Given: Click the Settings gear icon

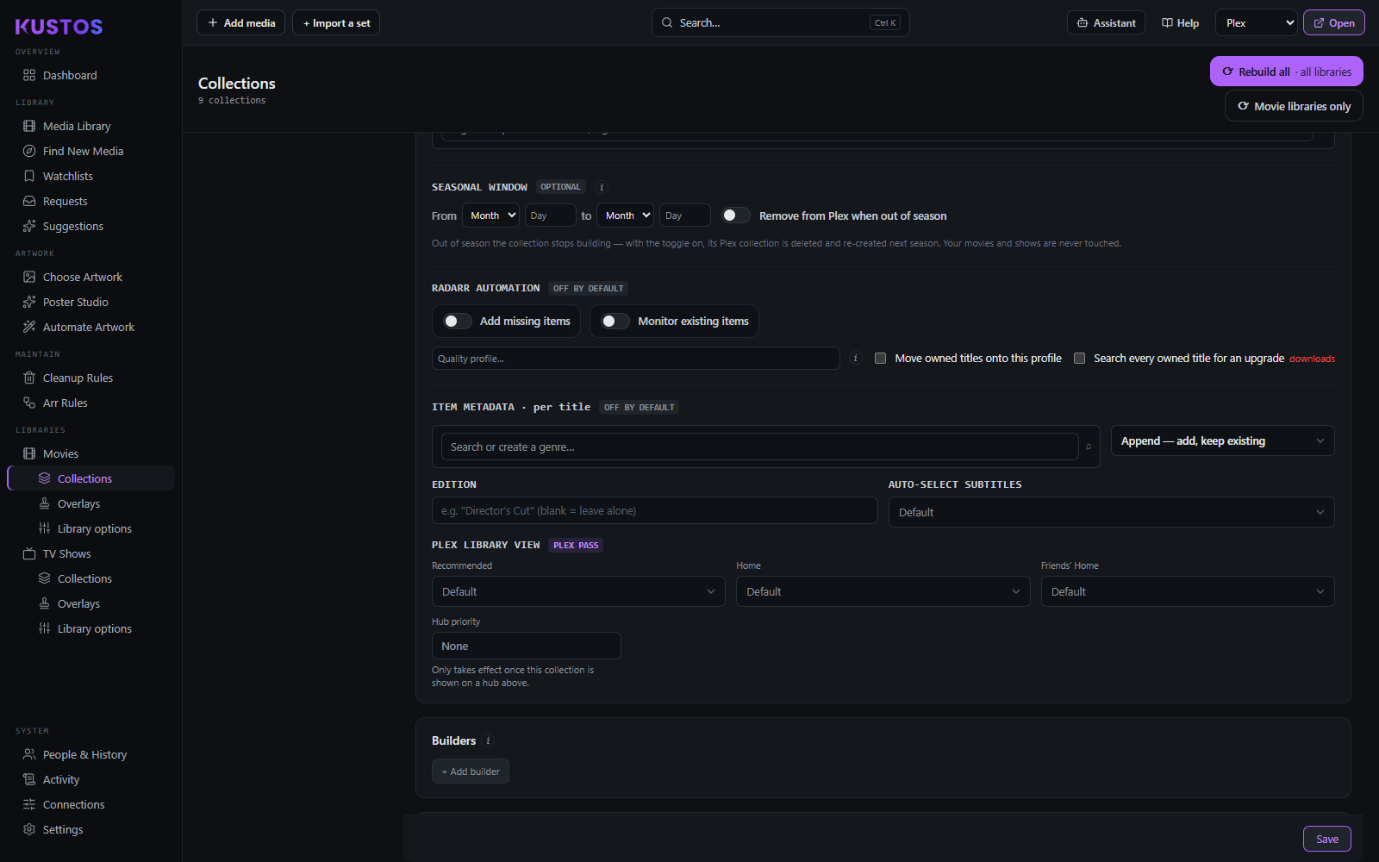Looking at the screenshot, I should pos(29,829).
